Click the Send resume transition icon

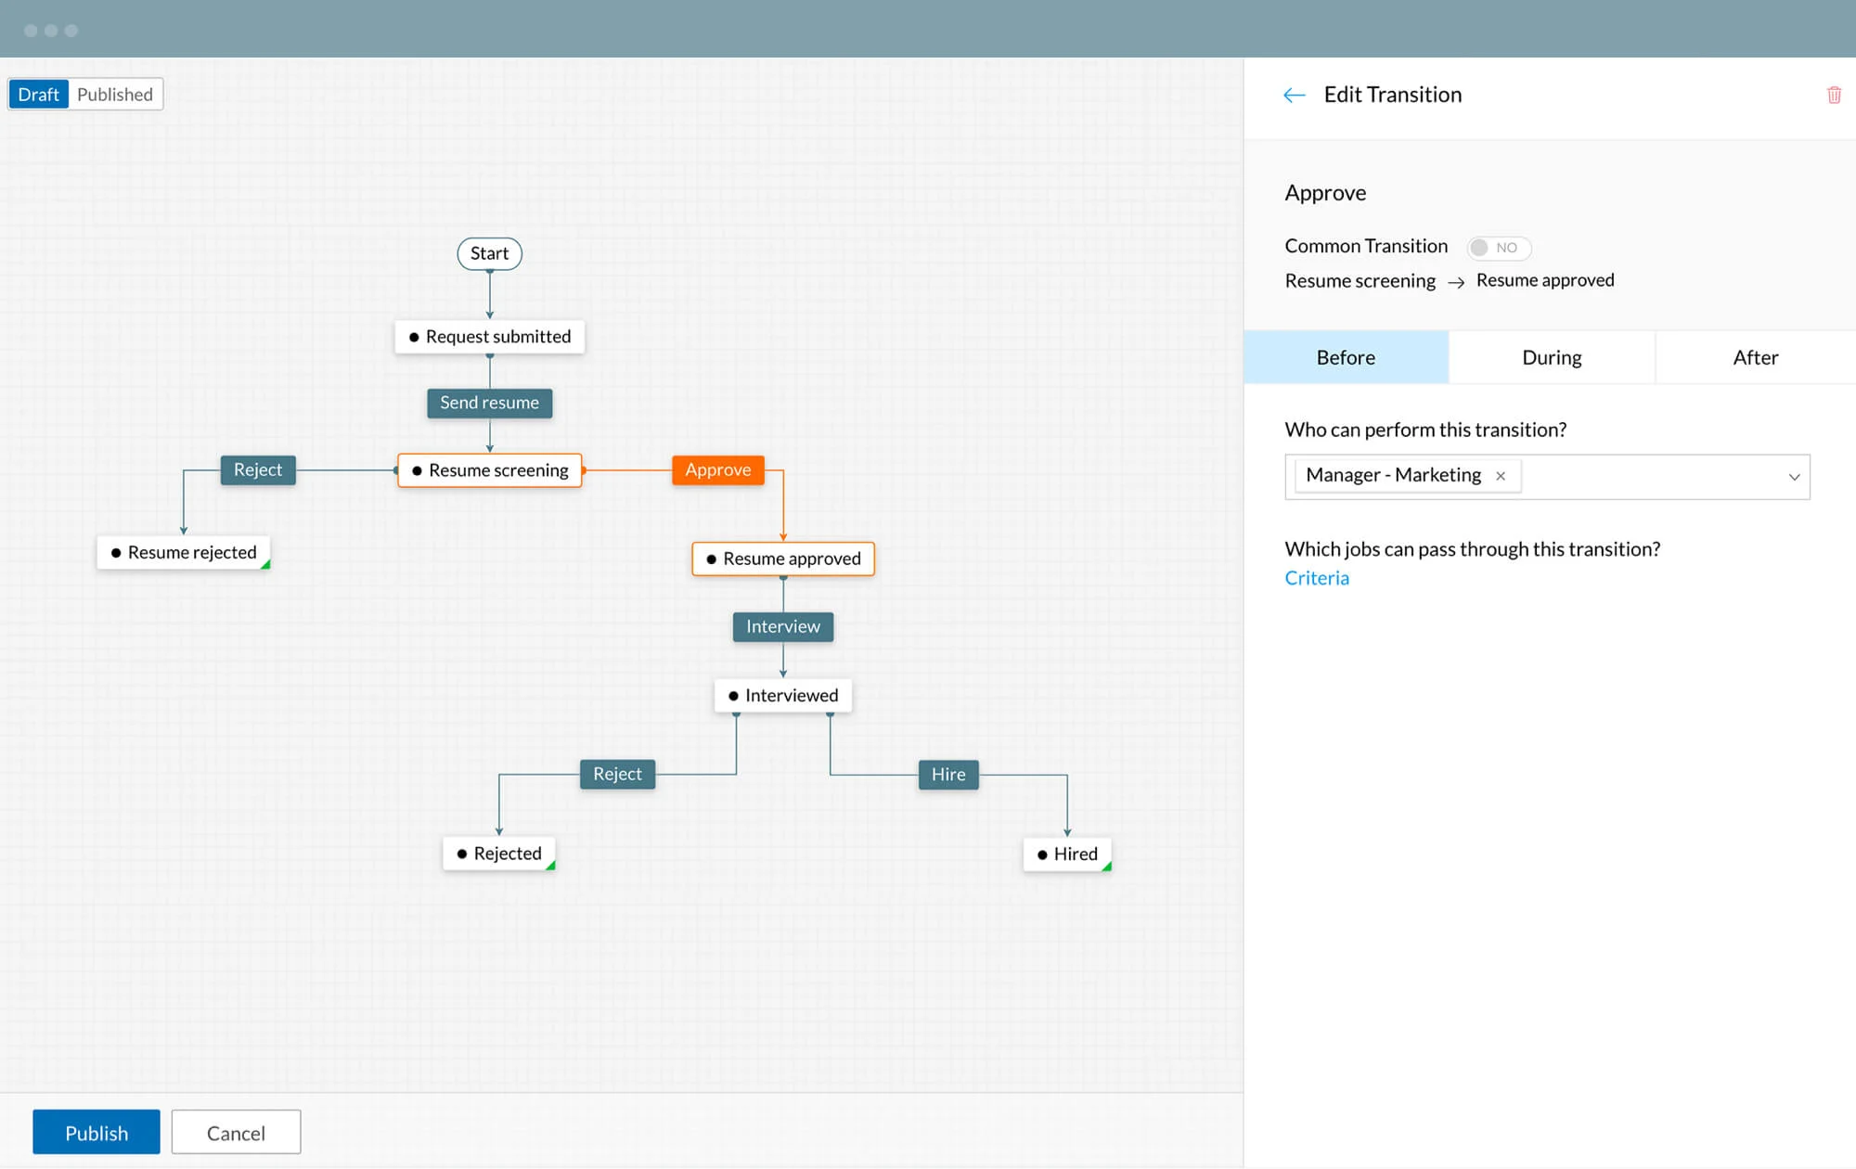click(x=489, y=402)
